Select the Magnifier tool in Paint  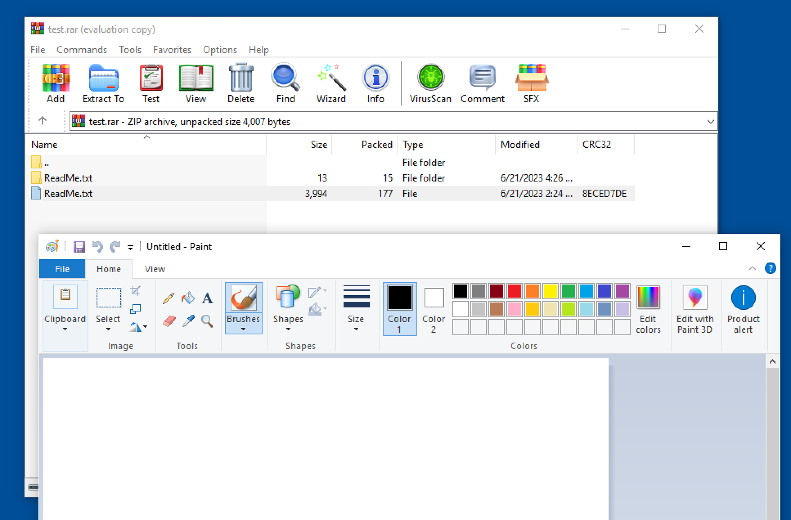pos(207,321)
